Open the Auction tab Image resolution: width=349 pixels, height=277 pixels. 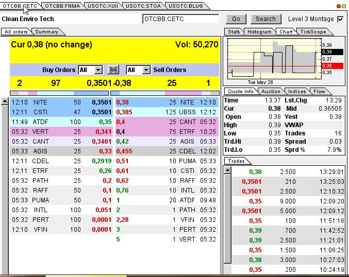[x=271, y=92]
